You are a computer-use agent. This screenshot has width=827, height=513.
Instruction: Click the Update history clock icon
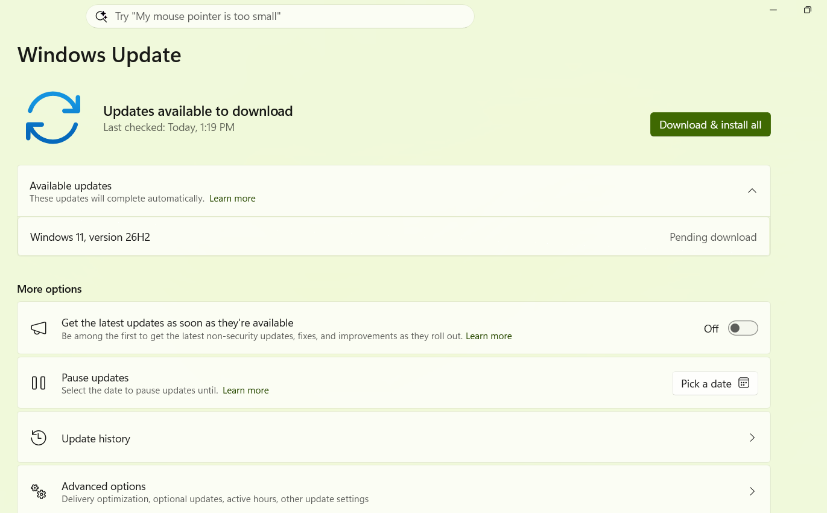(39, 438)
